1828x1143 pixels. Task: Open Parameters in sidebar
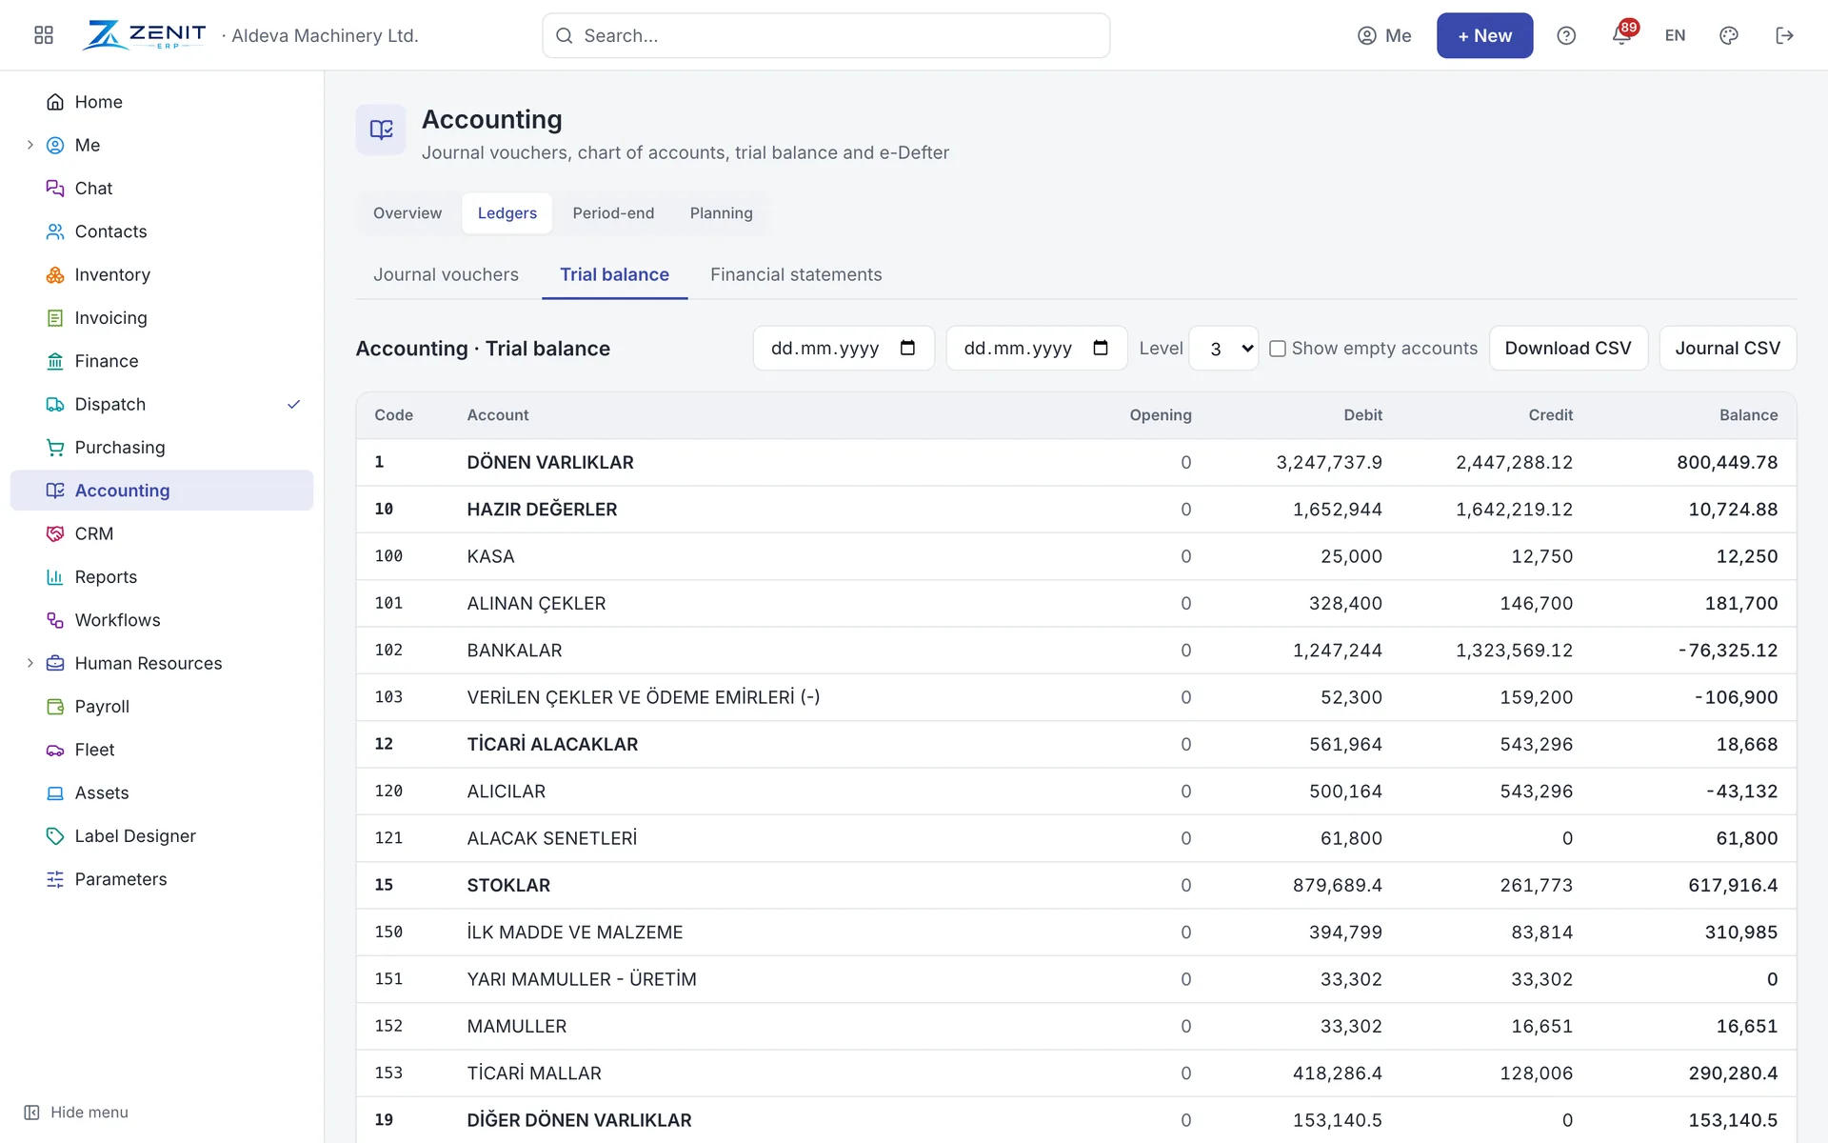162,879
